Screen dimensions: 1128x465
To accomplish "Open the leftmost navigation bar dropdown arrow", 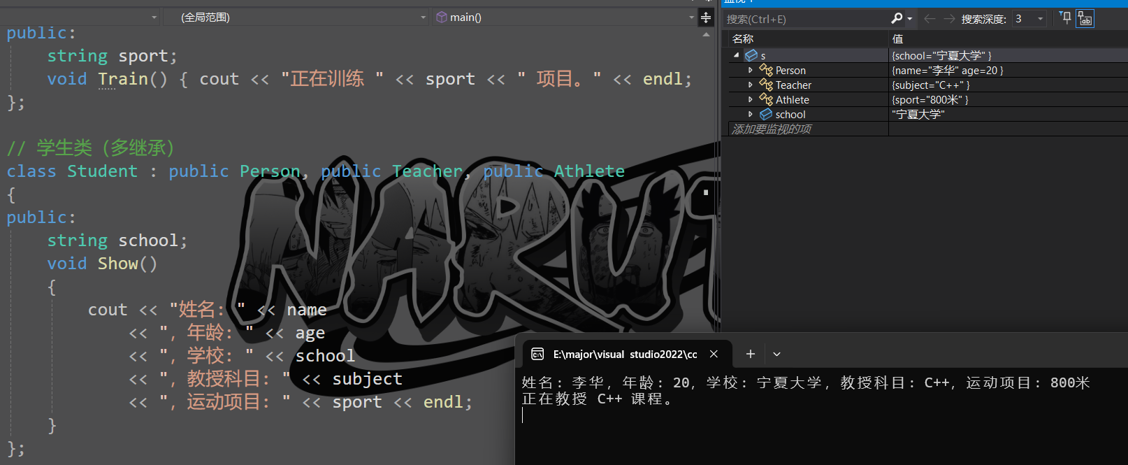I will coord(154,17).
